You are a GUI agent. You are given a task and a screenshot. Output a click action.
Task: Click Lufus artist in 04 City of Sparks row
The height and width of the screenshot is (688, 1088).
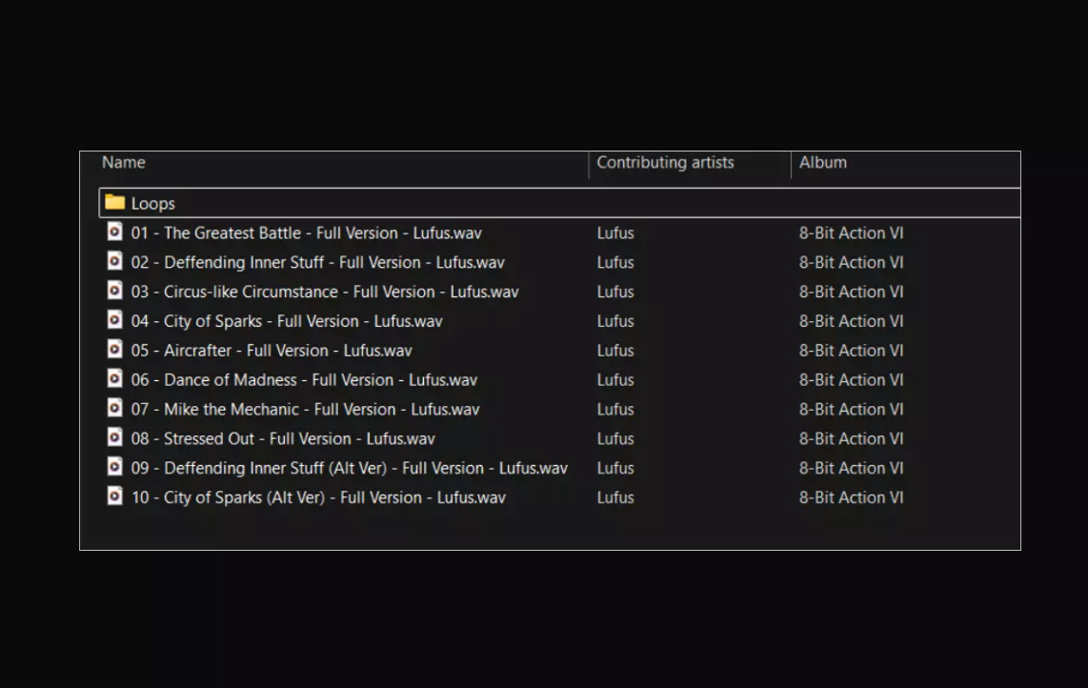tap(615, 321)
